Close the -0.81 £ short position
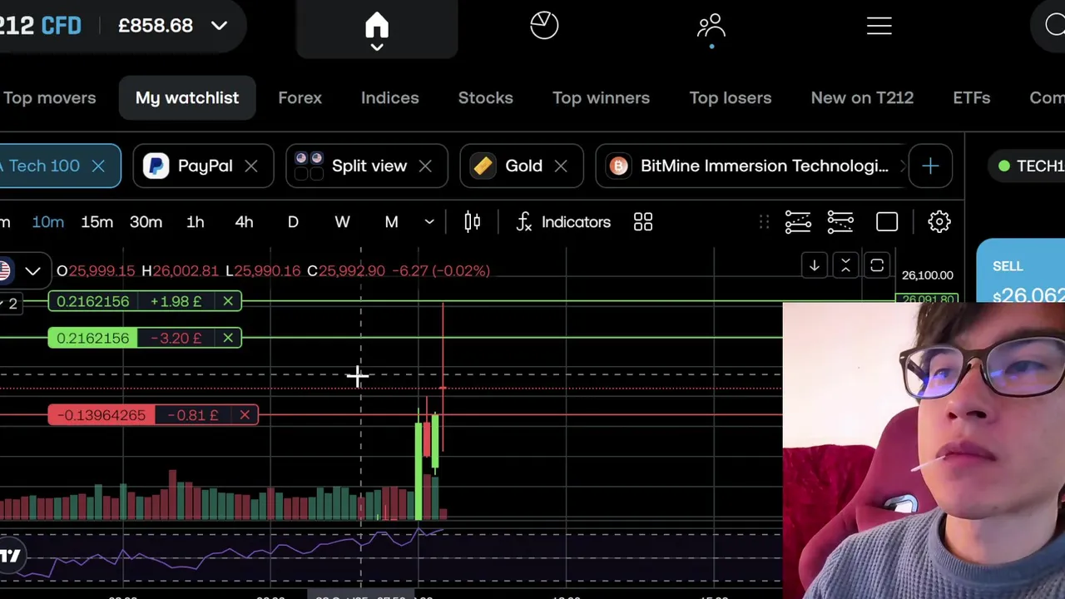Viewport: 1065px width, 599px height. point(245,415)
